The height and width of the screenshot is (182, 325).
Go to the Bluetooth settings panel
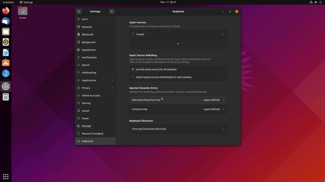tap(95, 34)
